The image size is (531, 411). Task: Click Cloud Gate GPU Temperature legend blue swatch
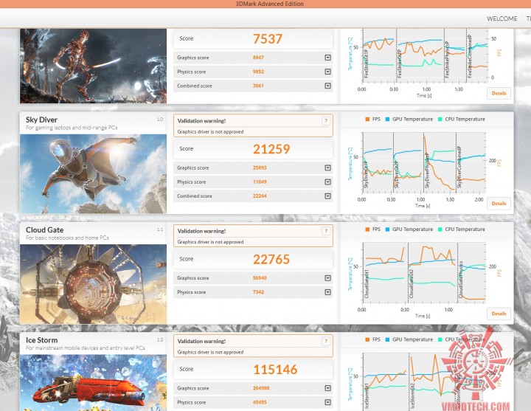(387, 229)
